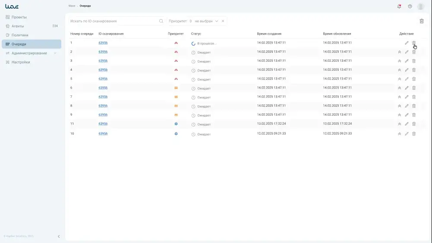Open scan ID 63956 in row 11
This screenshot has width=432, height=243.
click(103, 124)
